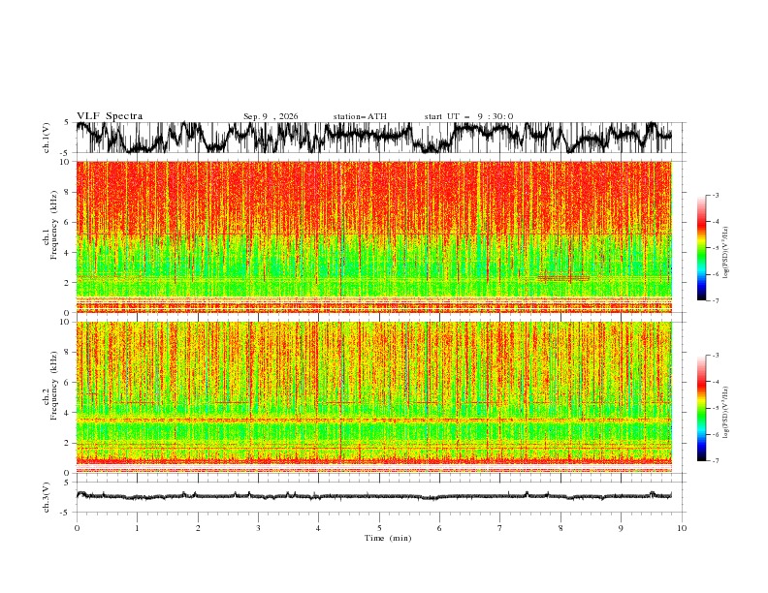The height and width of the screenshot is (593, 768).
Task: Click the 5 minute tick on time axis
Action: click(x=379, y=528)
